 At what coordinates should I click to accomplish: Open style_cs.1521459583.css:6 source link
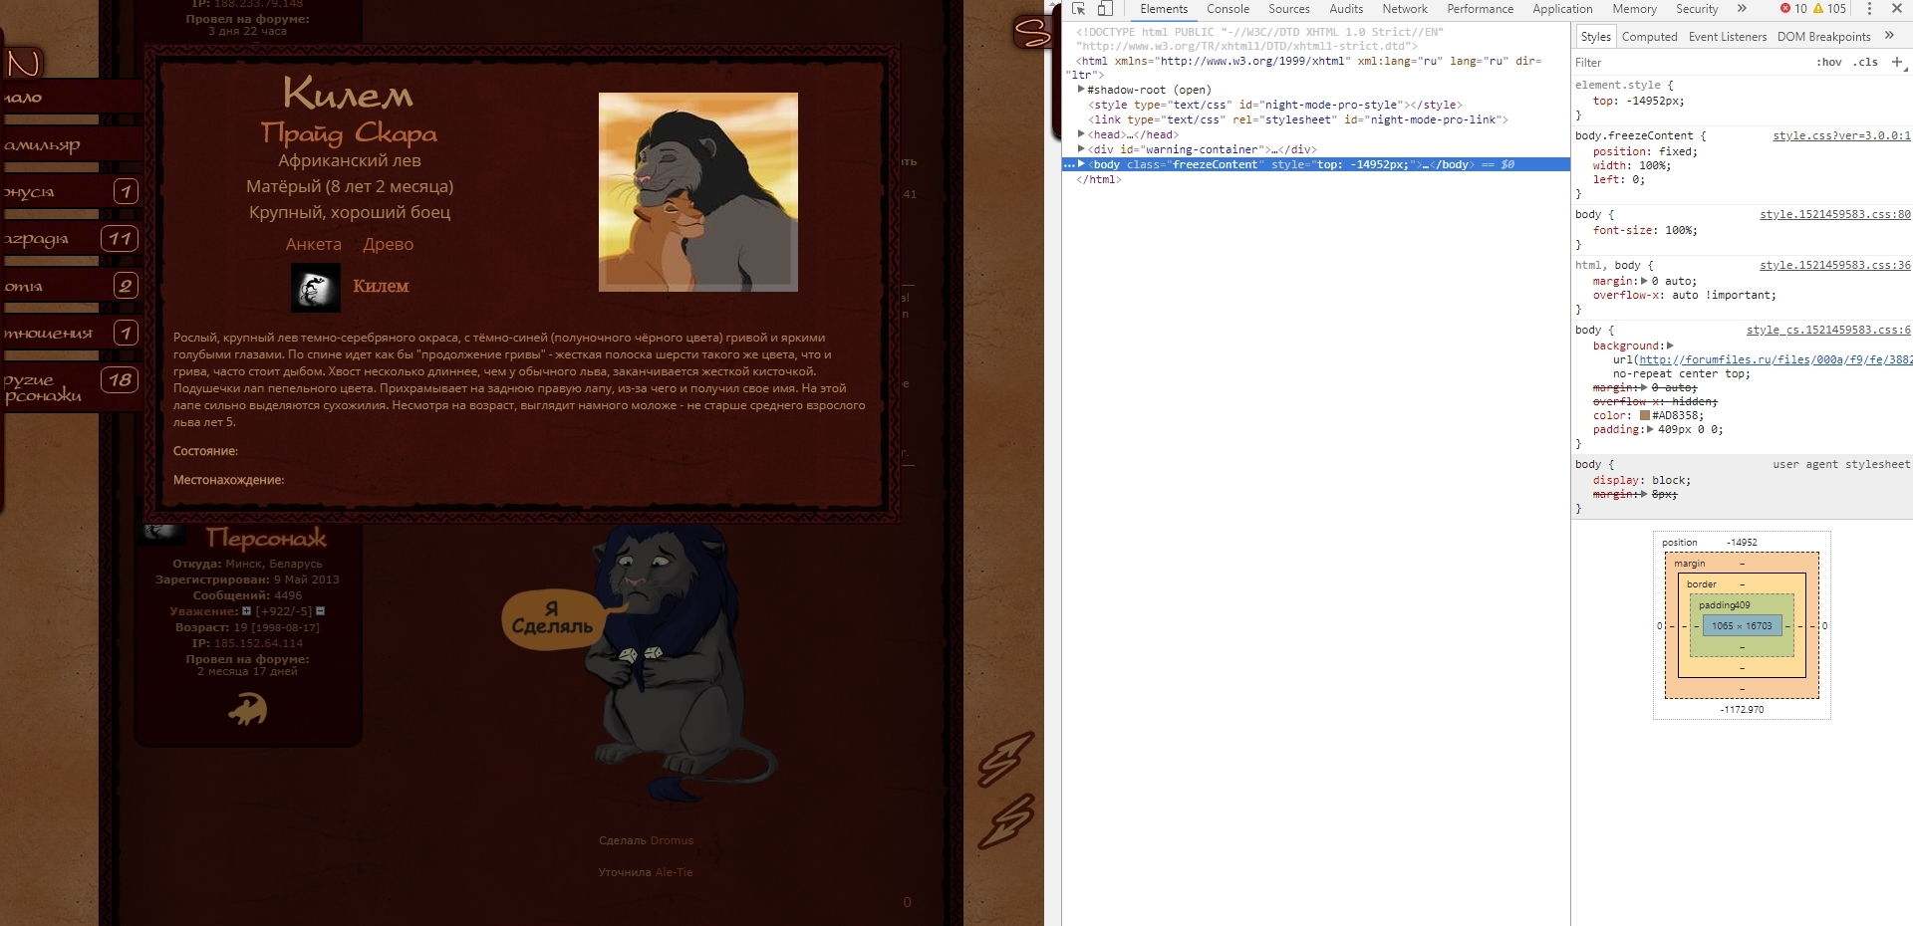click(1828, 330)
